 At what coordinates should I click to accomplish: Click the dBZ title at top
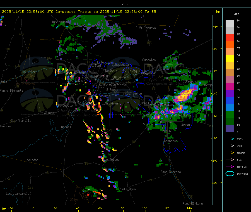(125, 4)
